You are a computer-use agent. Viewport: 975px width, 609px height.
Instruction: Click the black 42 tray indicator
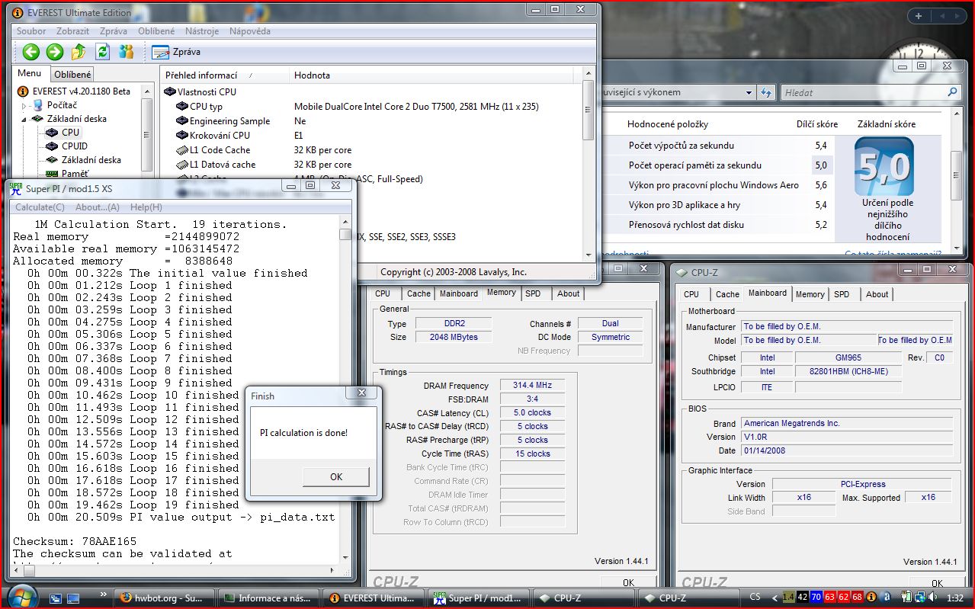click(x=802, y=598)
